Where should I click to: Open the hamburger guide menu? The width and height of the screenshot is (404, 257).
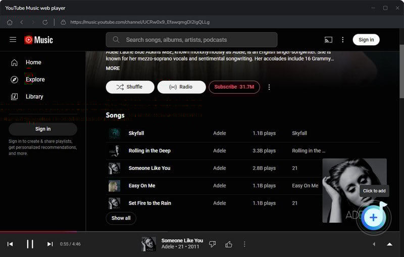pyautogui.click(x=13, y=40)
